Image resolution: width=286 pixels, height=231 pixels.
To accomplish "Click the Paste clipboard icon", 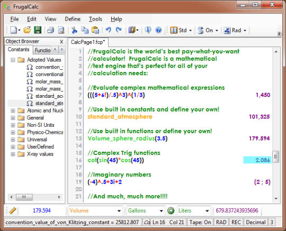I will (x=95, y=30).
